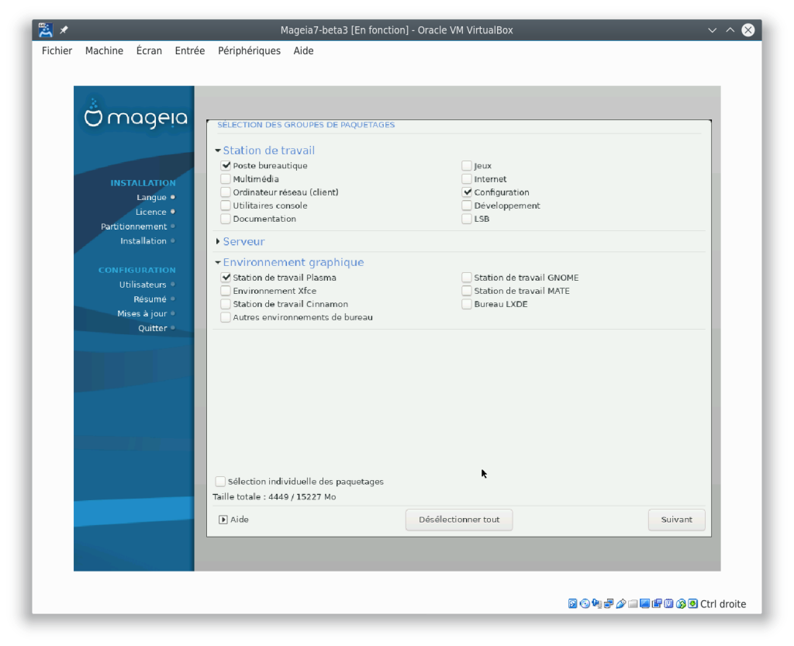This screenshot has height=646, width=794.
Task: Click the 'Langue' step in the sidebar
Action: pyautogui.click(x=151, y=198)
